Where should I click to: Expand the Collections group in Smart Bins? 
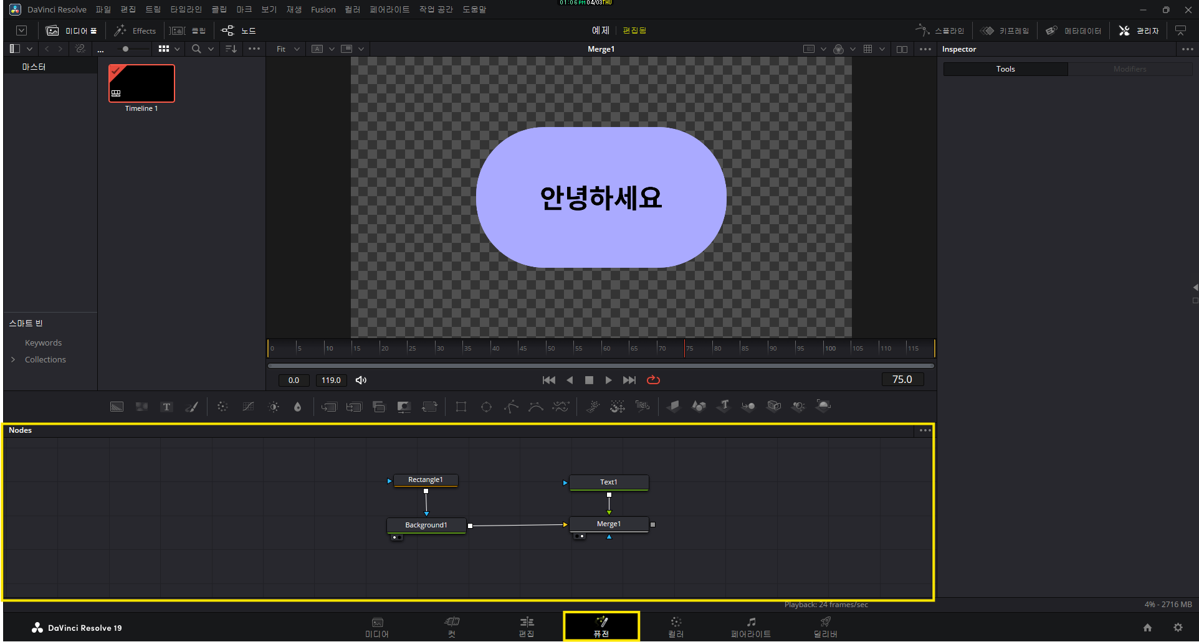tap(12, 359)
